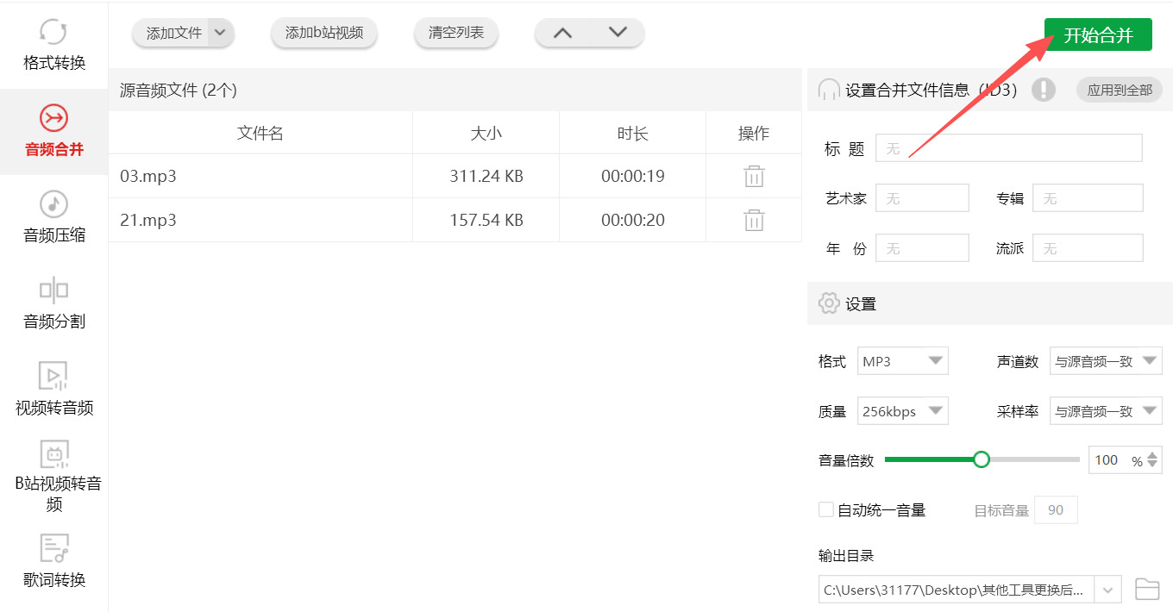Click the 应用到全部 button
The height and width of the screenshot is (612, 1173).
[1120, 90]
